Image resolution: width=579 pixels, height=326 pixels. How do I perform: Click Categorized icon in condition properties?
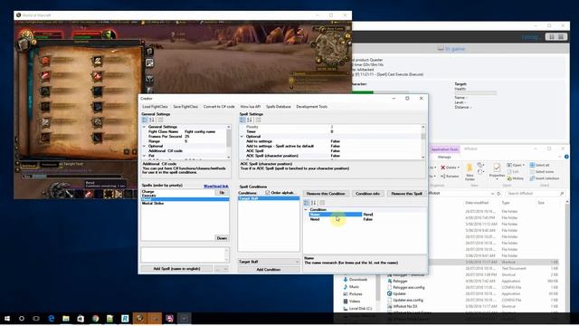[307, 203]
